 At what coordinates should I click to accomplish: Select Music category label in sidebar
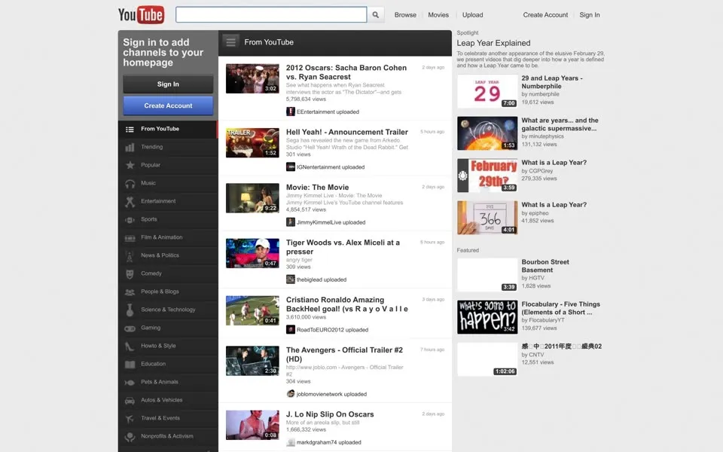tap(148, 183)
